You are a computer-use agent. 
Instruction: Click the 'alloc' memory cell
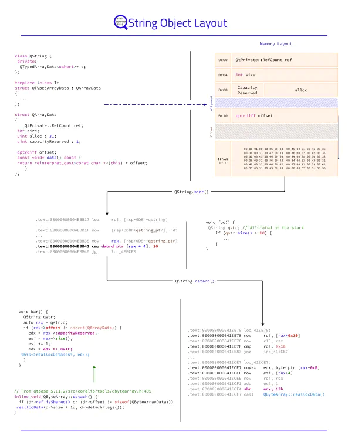(300, 90)
